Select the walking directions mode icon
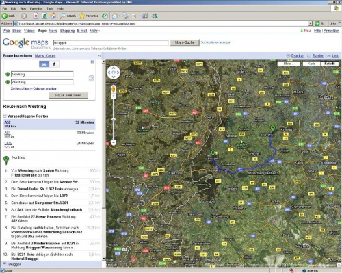This screenshot has width=342, height=273. [x=54, y=64]
